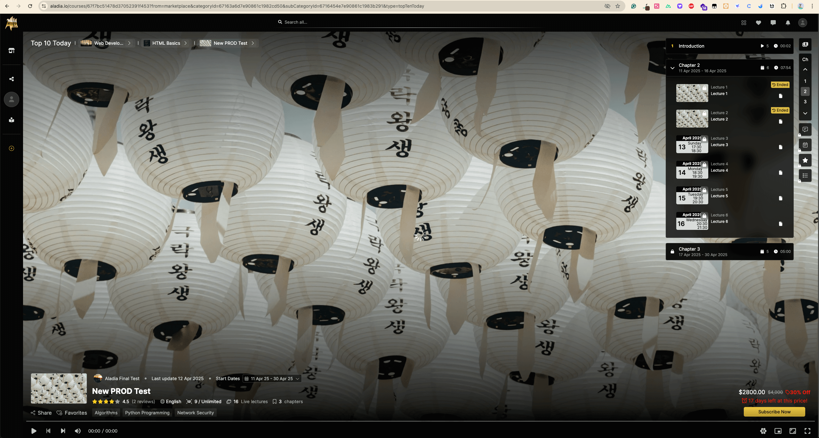The height and width of the screenshot is (438, 819).
Task: Click the marketplace store icon in left sidebar
Action: [x=12, y=51]
